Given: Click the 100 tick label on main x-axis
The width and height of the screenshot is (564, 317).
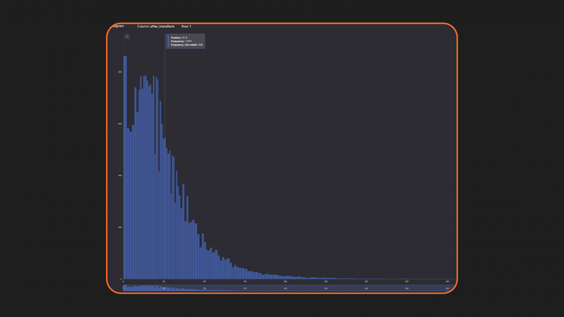Looking at the screenshot, I should point(204,282).
